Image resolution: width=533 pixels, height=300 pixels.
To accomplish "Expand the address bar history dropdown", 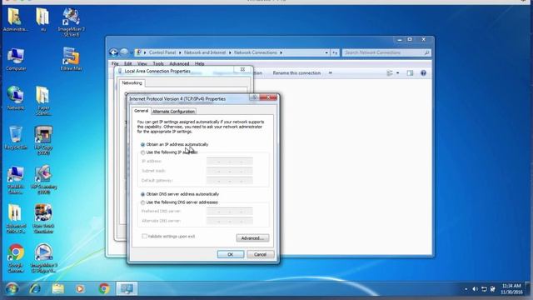I will pyautogui.click(x=326, y=52).
